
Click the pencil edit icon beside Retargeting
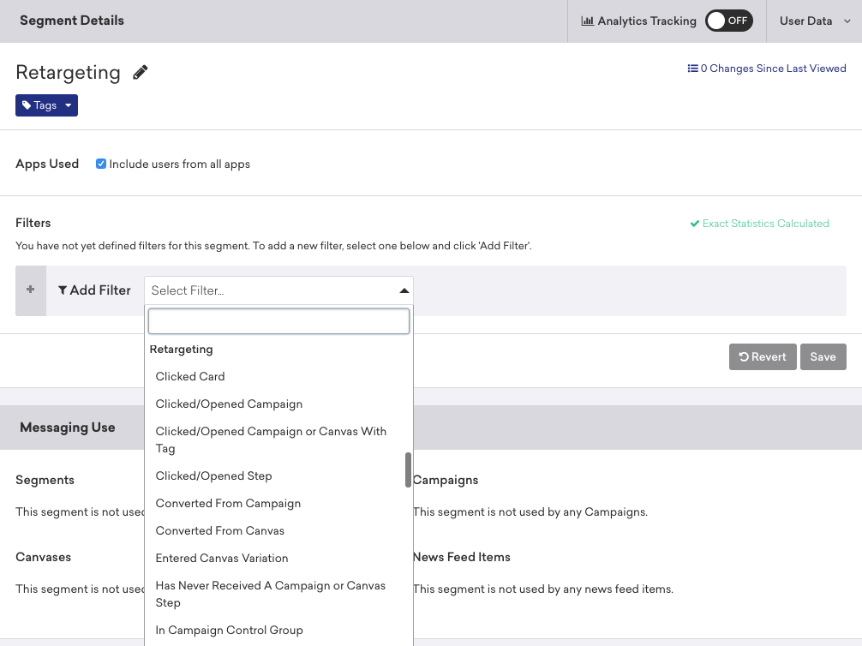tap(141, 73)
